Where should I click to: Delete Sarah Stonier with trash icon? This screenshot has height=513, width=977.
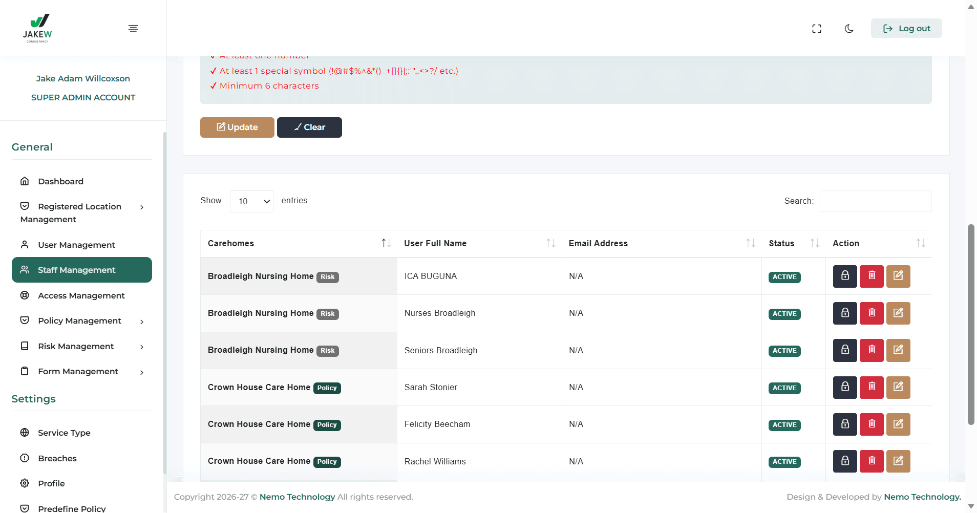pos(872,388)
